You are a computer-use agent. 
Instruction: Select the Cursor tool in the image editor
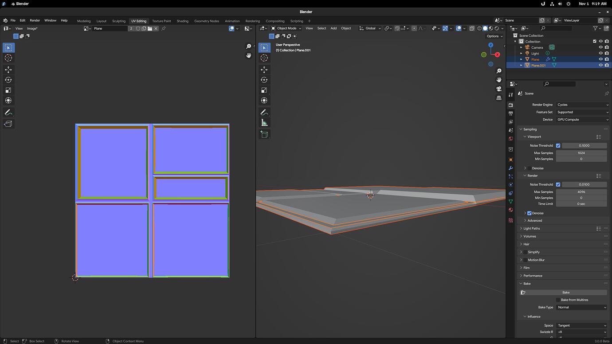8,58
